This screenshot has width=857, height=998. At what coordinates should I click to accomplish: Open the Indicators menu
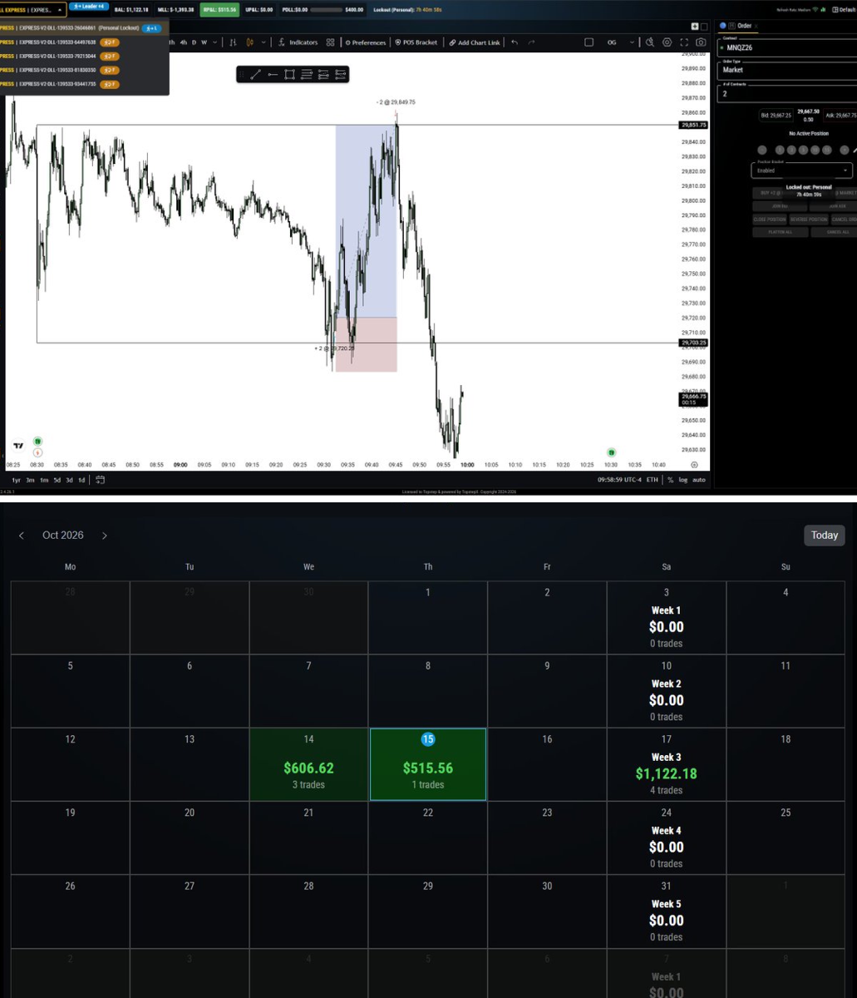298,42
